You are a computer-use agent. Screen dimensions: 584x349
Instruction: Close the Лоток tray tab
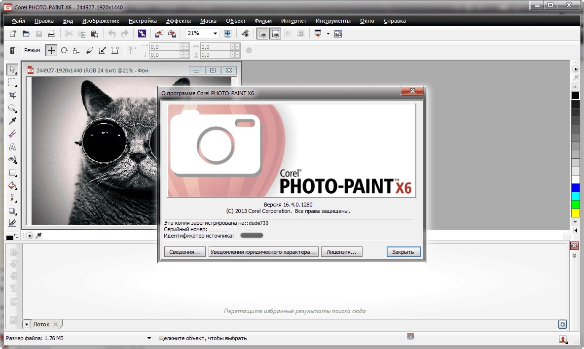tap(56, 324)
